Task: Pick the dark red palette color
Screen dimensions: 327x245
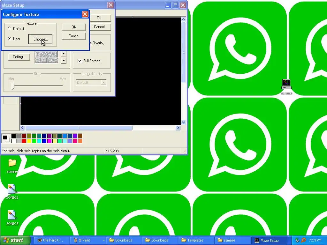Action: click(24, 136)
